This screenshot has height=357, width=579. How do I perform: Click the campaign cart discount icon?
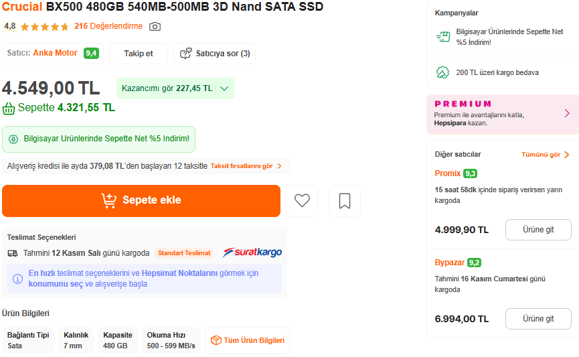[442, 37]
